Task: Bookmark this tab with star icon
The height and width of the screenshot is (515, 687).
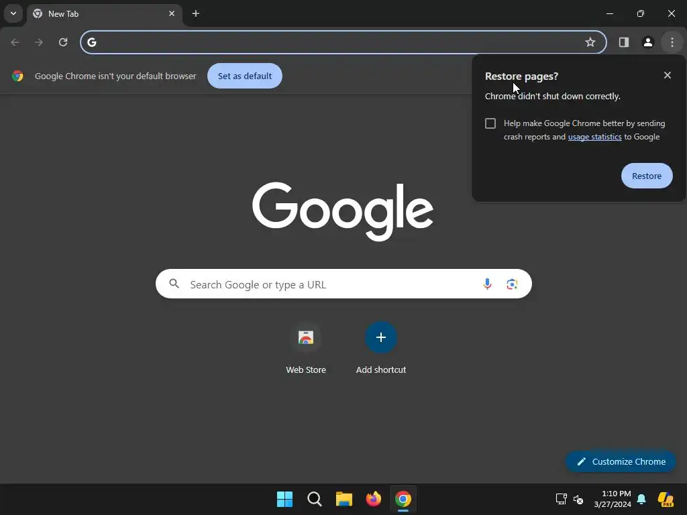Action: pos(590,42)
